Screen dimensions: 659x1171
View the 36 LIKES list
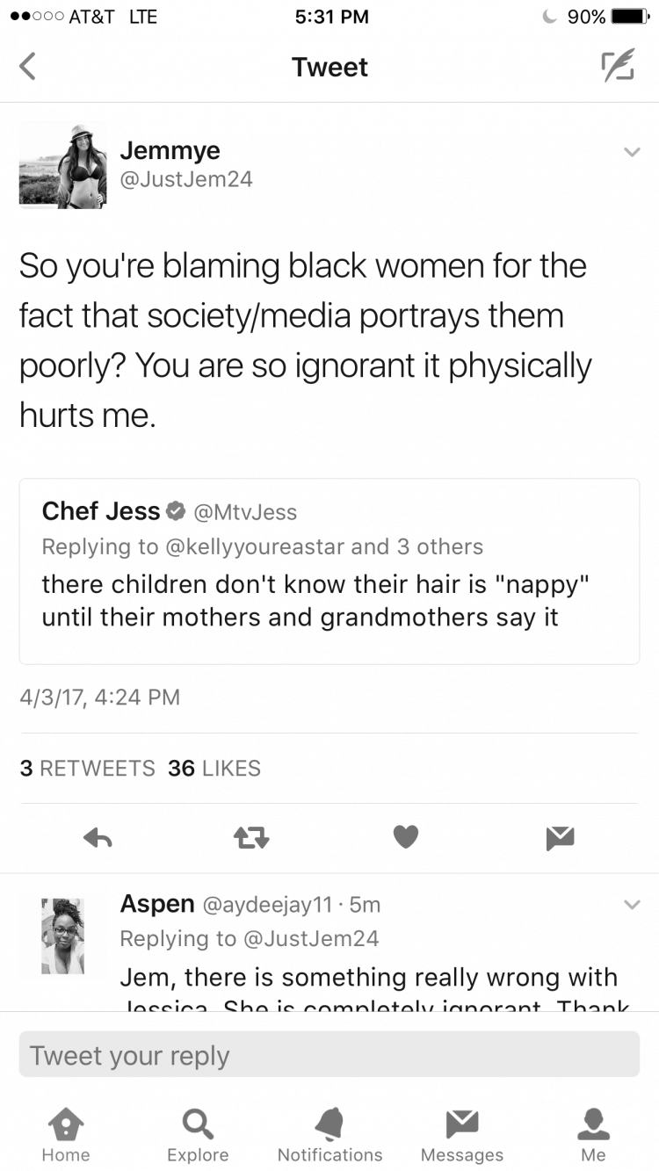coord(214,768)
